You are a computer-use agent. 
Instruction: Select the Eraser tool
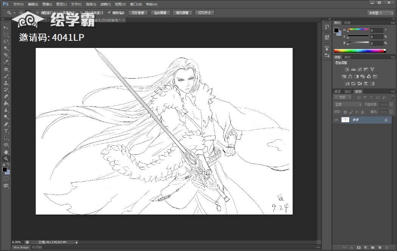pos(6,97)
